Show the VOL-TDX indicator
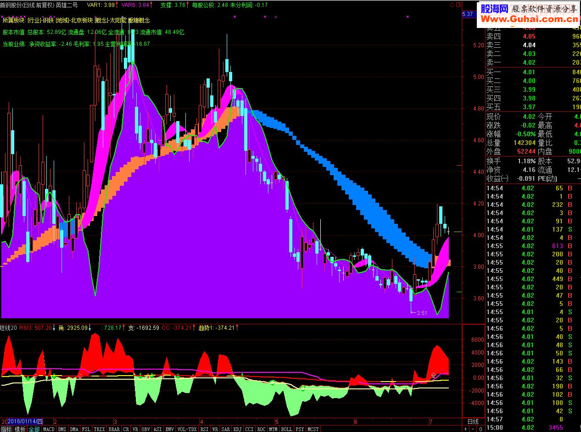This screenshot has height=432, width=581. [x=187, y=429]
